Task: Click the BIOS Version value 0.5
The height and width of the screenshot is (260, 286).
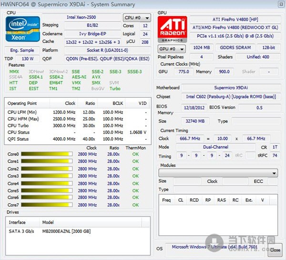Action: pyautogui.click(x=259, y=107)
